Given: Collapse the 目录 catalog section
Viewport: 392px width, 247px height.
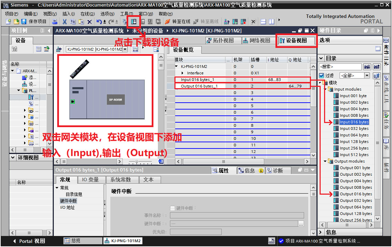Looking at the screenshot, I should (321, 59).
